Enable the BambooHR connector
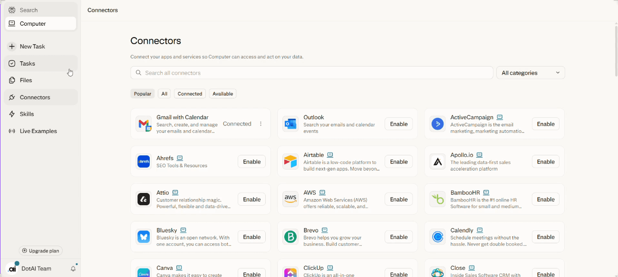 (546, 200)
